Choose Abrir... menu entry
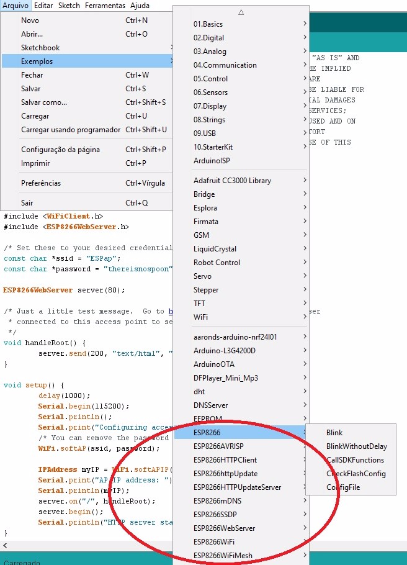The image size is (407, 565). [x=87, y=34]
